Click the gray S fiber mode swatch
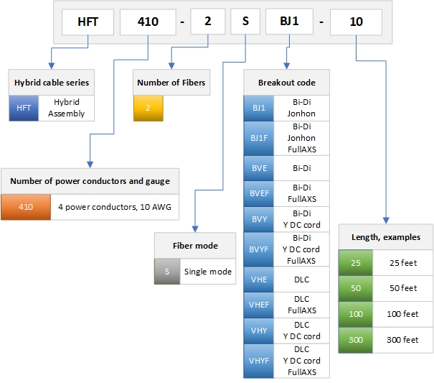 pyautogui.click(x=167, y=272)
